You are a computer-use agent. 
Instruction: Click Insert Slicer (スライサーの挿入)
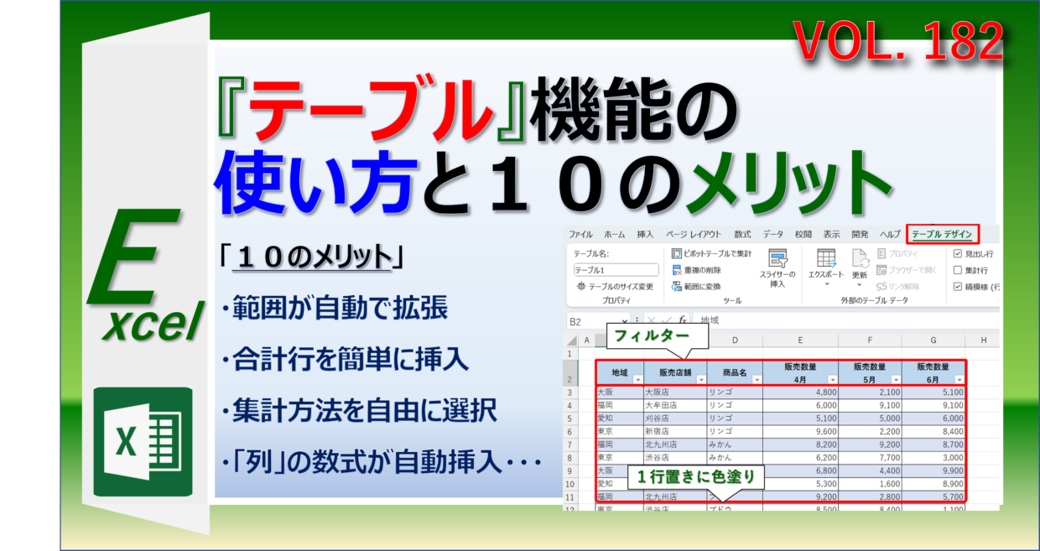(x=777, y=268)
